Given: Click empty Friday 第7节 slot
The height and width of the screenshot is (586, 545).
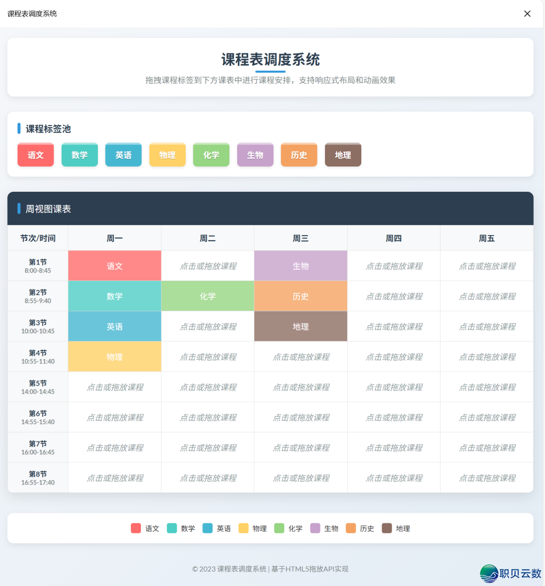Looking at the screenshot, I should coord(487,447).
